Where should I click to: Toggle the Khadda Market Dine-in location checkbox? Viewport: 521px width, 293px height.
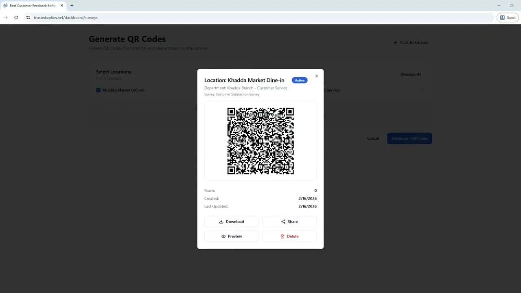click(x=98, y=90)
